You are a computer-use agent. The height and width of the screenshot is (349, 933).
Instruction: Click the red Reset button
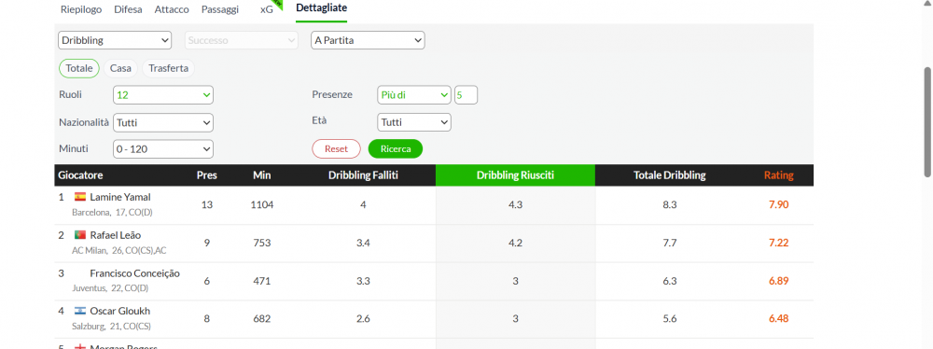pos(336,149)
